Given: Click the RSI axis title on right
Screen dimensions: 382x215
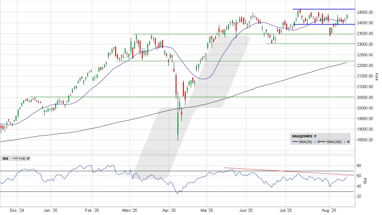Looking at the screenshot, I should tap(365, 181).
